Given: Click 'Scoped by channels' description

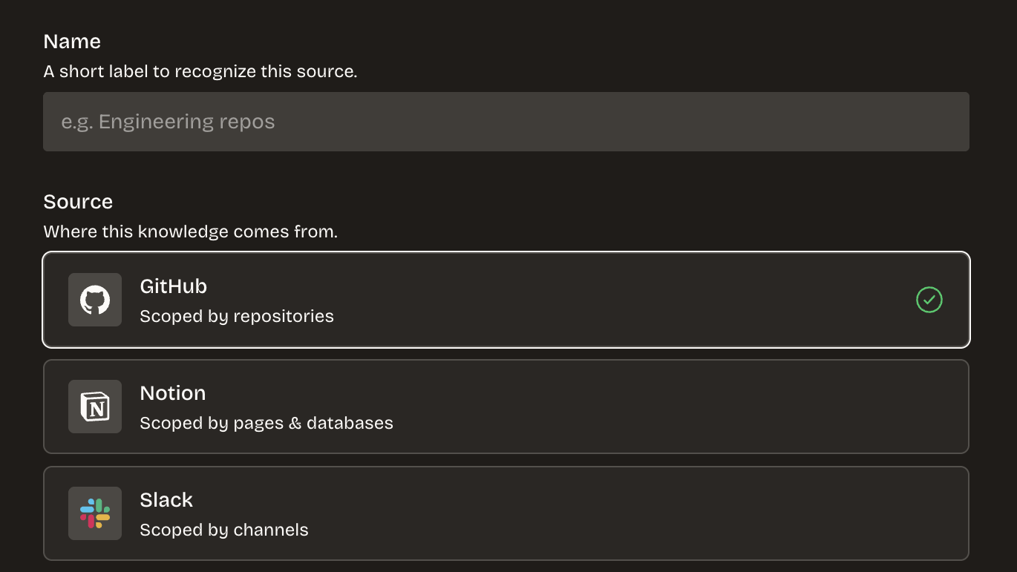Looking at the screenshot, I should pyautogui.click(x=224, y=530).
